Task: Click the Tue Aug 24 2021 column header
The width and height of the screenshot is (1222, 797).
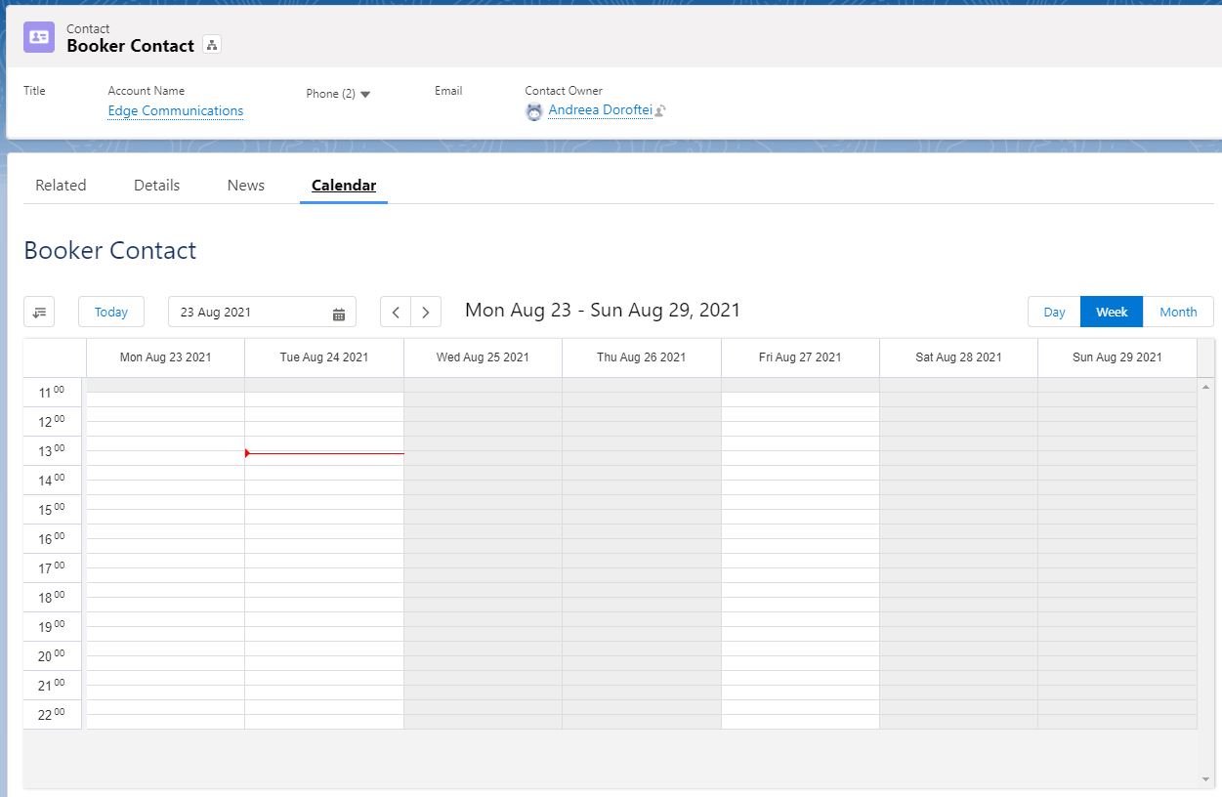Action: [x=324, y=357]
